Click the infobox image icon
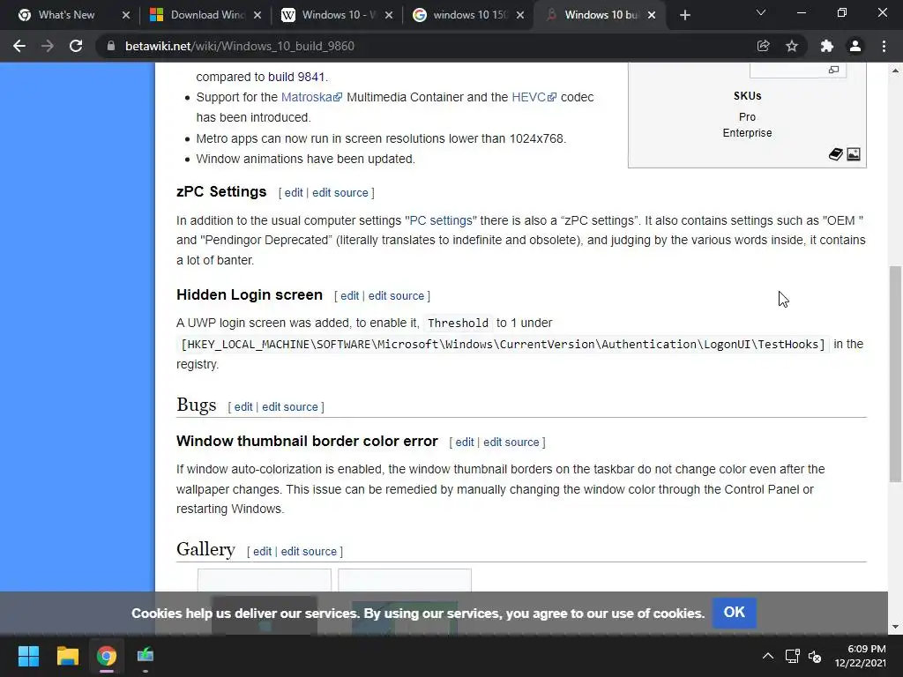This screenshot has width=903, height=677. (x=854, y=154)
